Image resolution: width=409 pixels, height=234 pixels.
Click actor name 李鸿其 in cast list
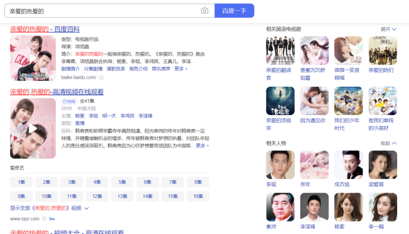point(127,116)
